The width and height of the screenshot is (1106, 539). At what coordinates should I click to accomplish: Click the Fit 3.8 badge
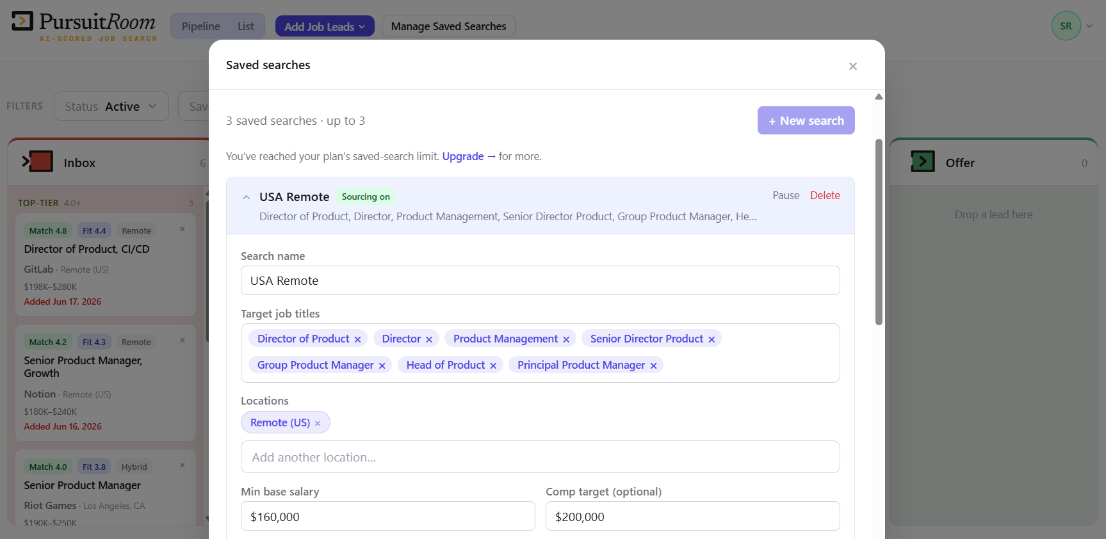point(94,467)
